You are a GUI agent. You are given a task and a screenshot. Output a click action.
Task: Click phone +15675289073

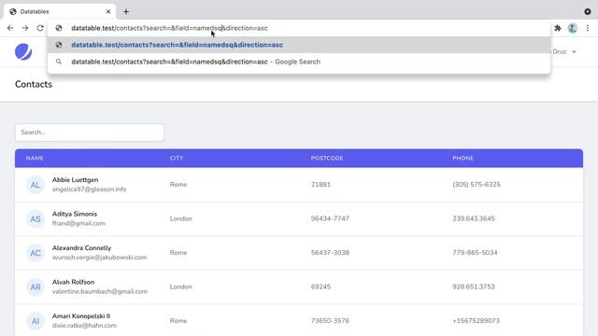coord(476,321)
